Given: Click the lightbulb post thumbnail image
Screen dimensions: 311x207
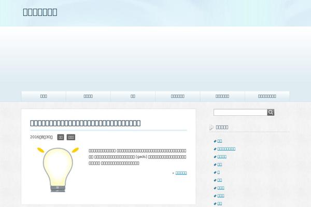Looking at the screenshot, I should [x=58, y=170].
